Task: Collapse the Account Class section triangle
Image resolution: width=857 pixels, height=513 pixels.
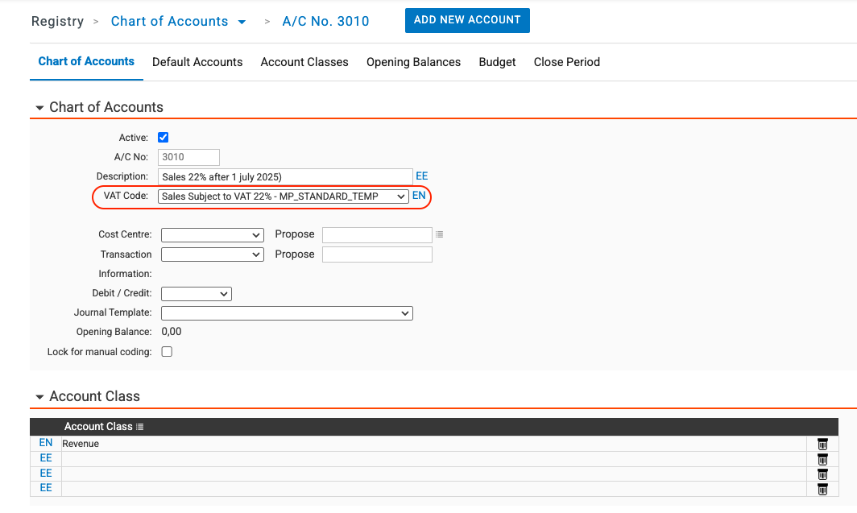Action: [39, 397]
